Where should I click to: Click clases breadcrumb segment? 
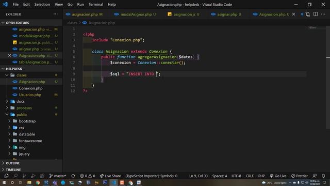coord(72,23)
